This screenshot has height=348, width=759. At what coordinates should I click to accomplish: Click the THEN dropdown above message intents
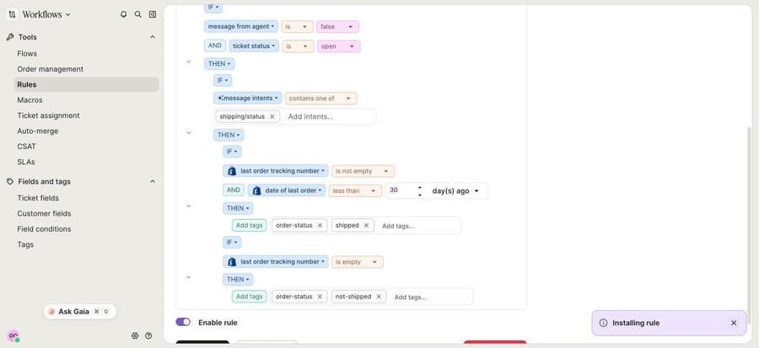(x=219, y=64)
